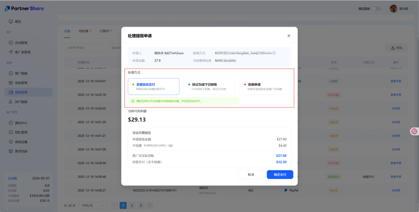
Task: Select 拒绝申请 processing option
Action: (265, 86)
